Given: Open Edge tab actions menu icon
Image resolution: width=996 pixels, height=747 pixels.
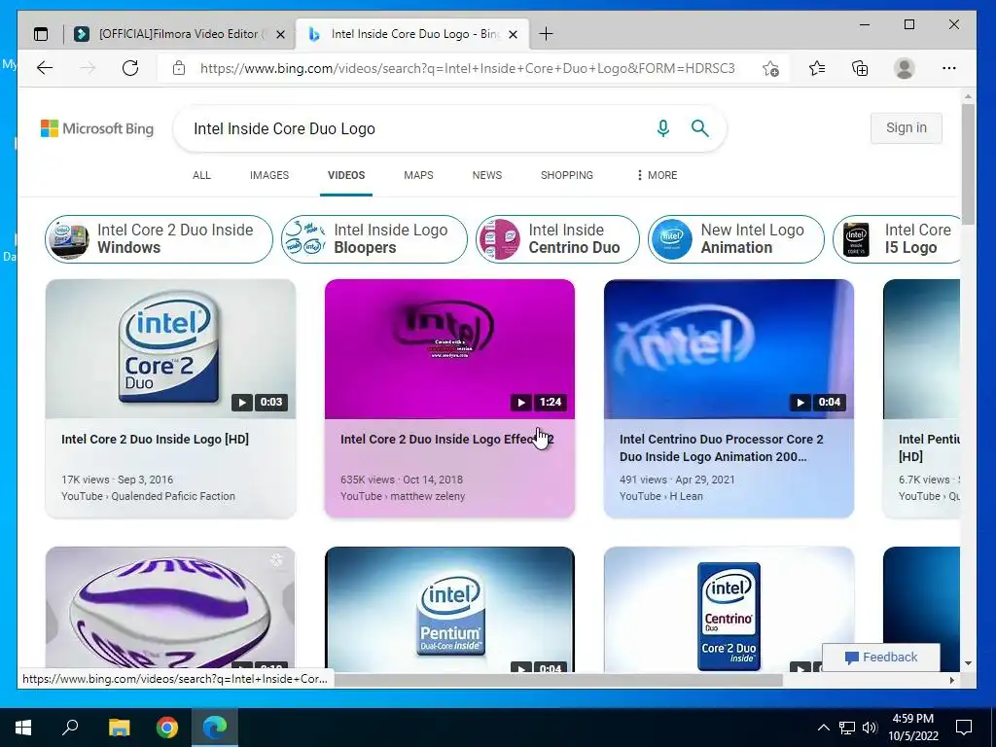Looking at the screenshot, I should [x=41, y=34].
